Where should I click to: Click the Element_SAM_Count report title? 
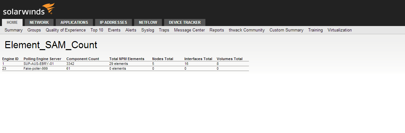51,45
